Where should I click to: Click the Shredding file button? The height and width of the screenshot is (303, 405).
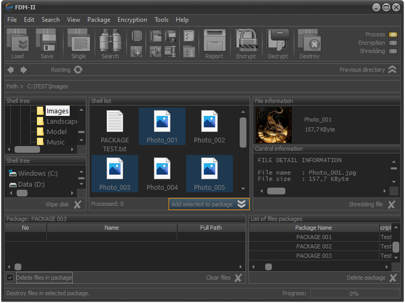tap(372, 205)
